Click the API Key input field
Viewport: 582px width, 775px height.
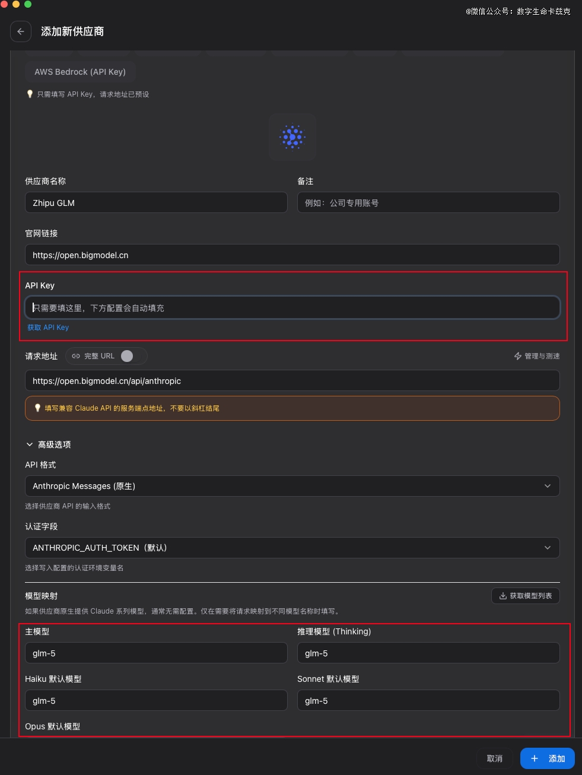click(x=292, y=308)
